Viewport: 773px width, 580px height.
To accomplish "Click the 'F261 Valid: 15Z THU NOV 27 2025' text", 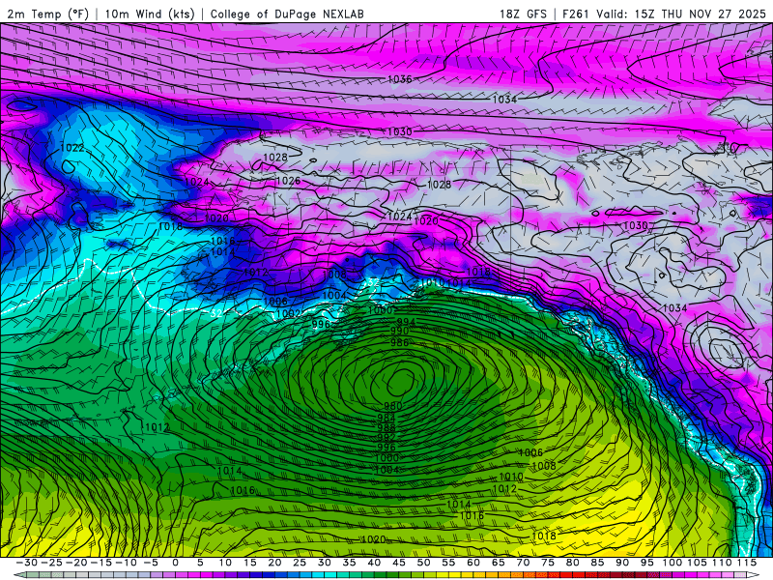I will pyautogui.click(x=664, y=14).
